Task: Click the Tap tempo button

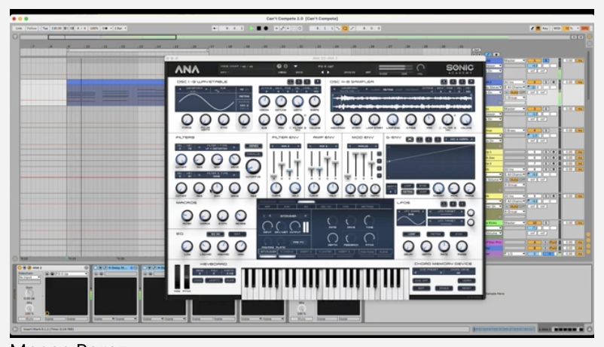Action: point(45,29)
